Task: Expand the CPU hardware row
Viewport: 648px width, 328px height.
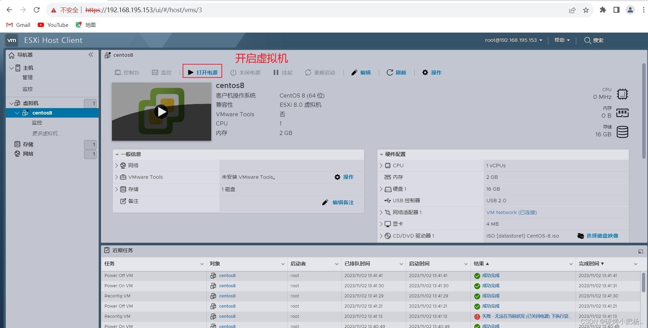Action: [381, 166]
